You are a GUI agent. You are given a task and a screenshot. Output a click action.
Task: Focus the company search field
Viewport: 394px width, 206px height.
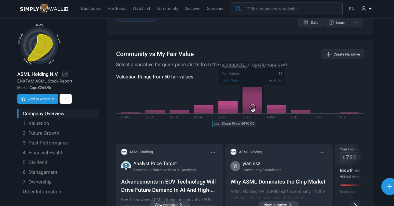click(x=286, y=9)
